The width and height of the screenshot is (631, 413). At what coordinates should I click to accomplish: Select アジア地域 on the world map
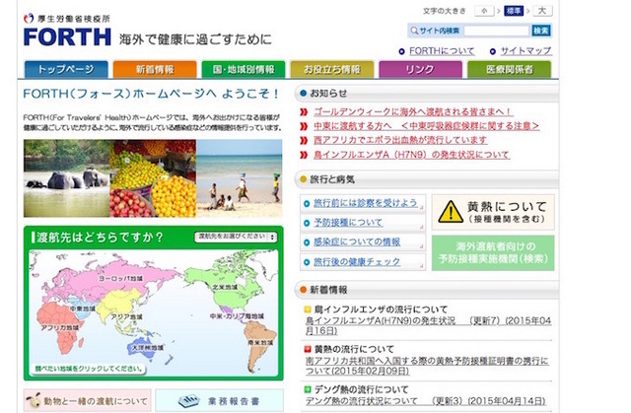coord(126,316)
